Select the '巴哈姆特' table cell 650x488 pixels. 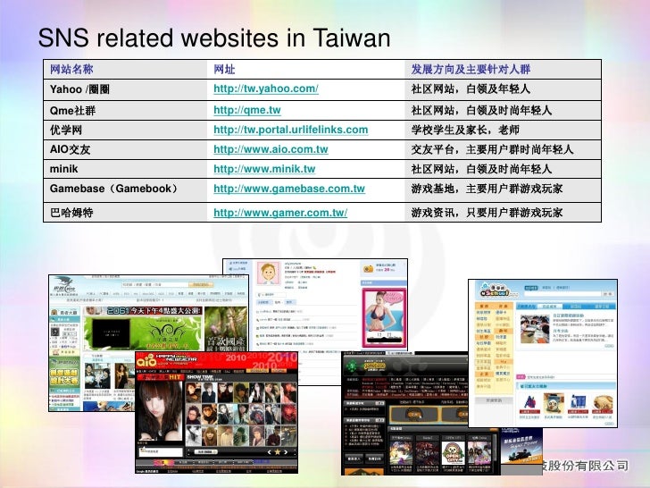[125, 213]
